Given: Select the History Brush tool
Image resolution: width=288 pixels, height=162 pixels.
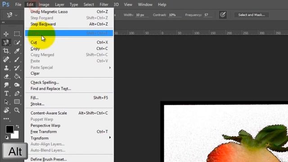Looking at the screenshot, I should point(17,68).
